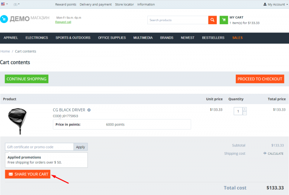This screenshot has height=195, width=289.
Task: Click the 6000 points value
Action: pos(115,125)
